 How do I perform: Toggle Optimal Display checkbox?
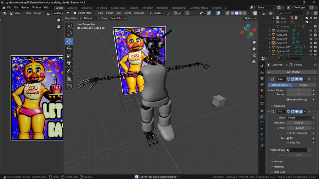288,99
